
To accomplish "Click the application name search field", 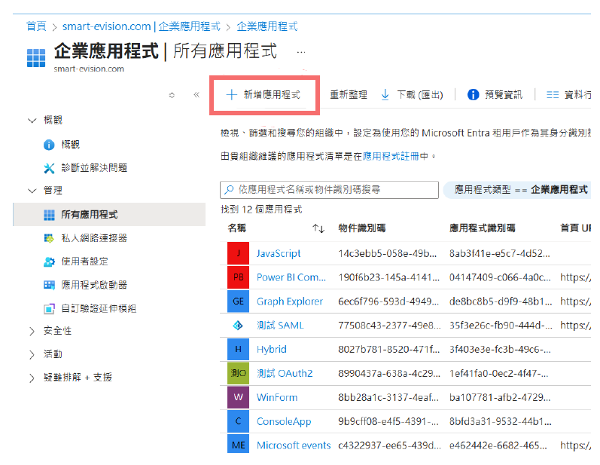I will 331,190.
